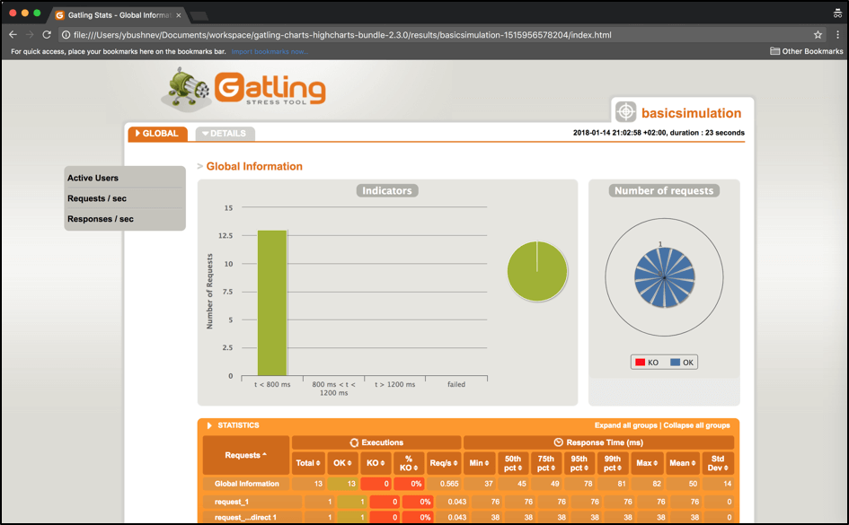Image resolution: width=849 pixels, height=525 pixels.
Task: Click the address bar URL
Action: (x=342, y=35)
